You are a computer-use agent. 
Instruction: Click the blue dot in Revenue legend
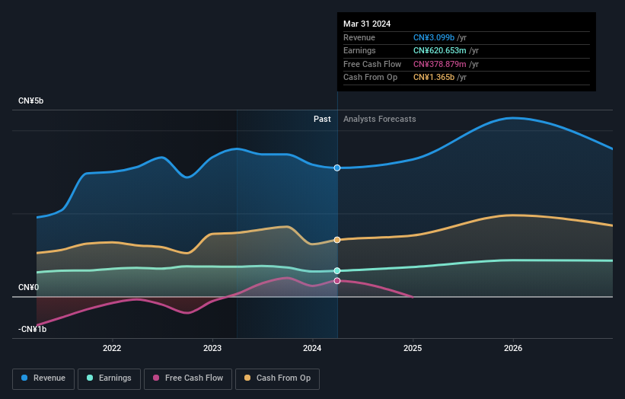[x=24, y=378]
